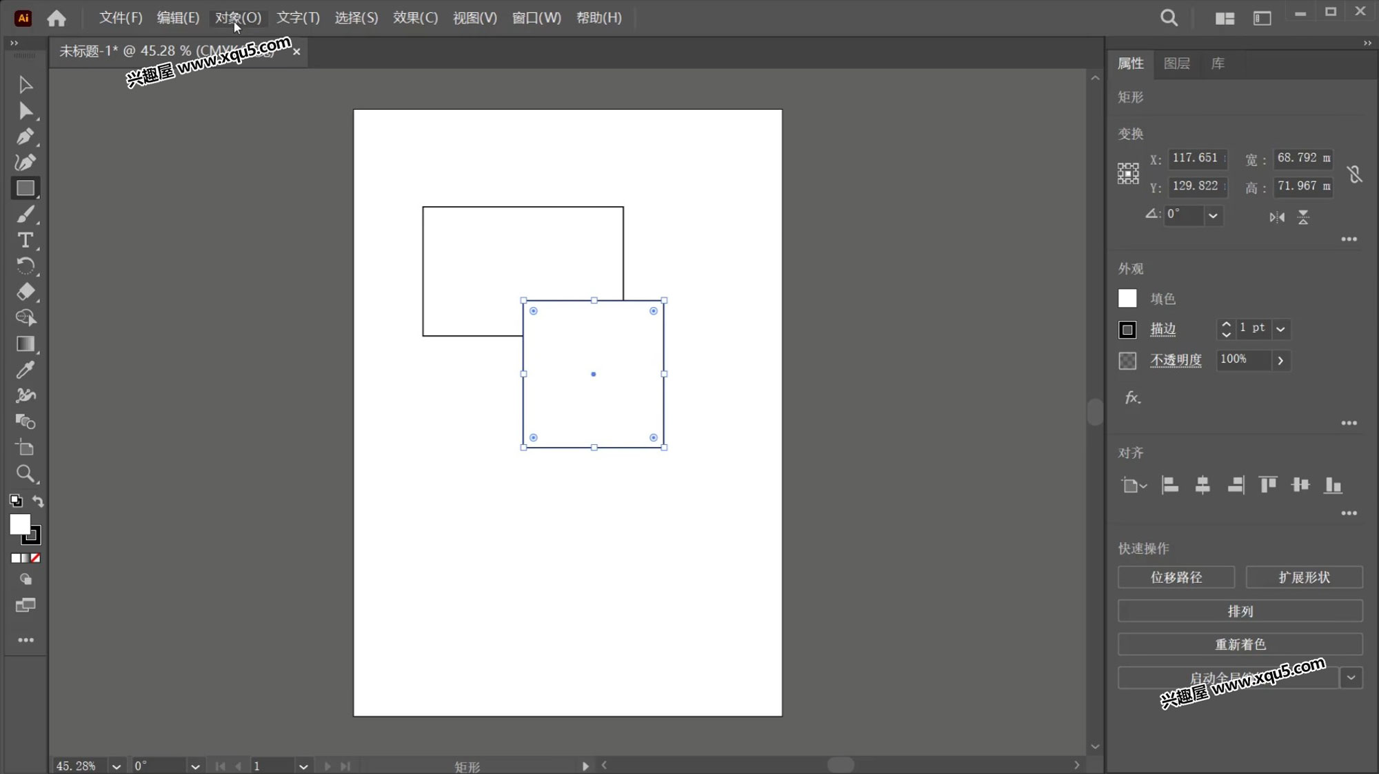Open the 不透明度 panel link
Viewport: 1379px width, 774px height.
pos(1176,360)
